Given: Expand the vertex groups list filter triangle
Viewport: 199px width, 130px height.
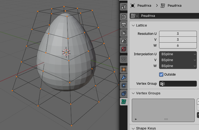Looking at the screenshot, I should 136,119.
